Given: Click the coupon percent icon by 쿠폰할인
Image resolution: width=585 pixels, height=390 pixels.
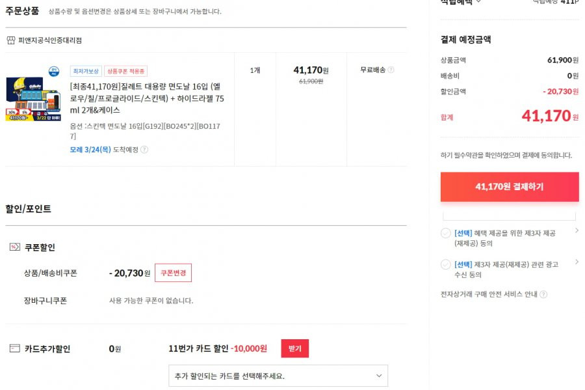Looking at the screenshot, I should tap(14, 247).
